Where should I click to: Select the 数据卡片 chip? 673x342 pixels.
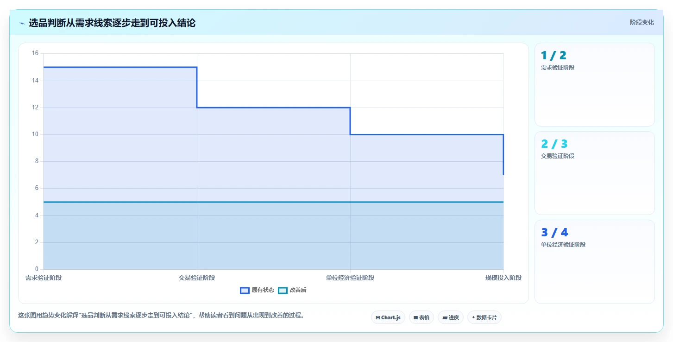coord(484,317)
